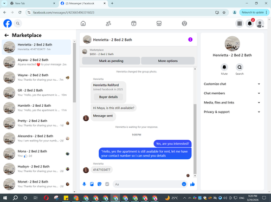Viewport: 271px width, 202px height.
Task: Click the 'Hi Maya, is this still available?' message
Action: click(113, 108)
